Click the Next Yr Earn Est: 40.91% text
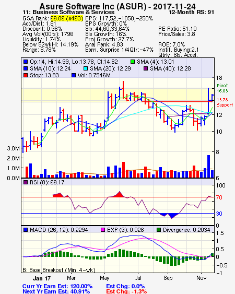Image resolution: width=235 pixels, height=294 pixels. pyautogui.click(x=56, y=291)
